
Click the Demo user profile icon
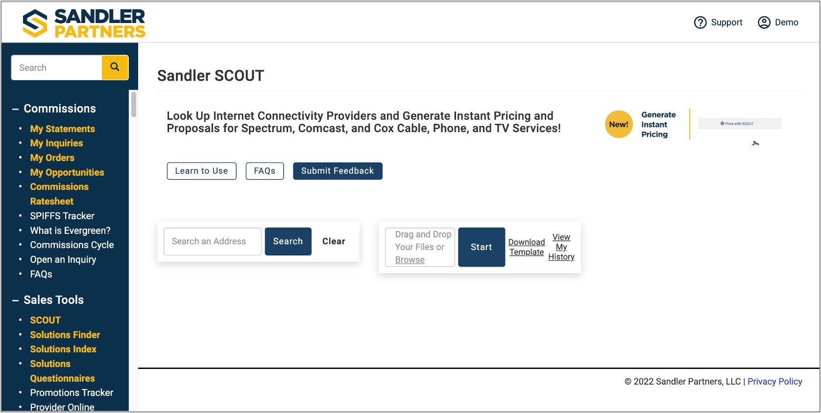click(764, 23)
